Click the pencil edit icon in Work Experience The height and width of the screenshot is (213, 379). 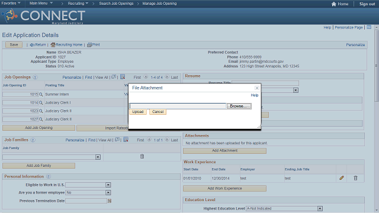[341, 178]
